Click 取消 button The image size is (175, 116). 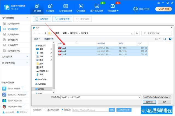click(164, 102)
